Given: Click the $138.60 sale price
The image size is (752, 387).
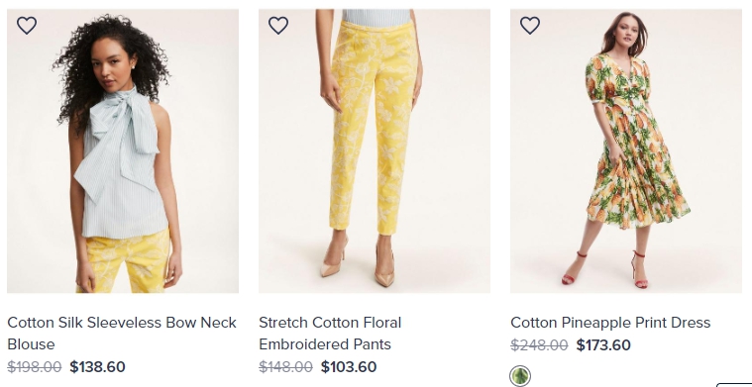Looking at the screenshot, I should pos(97,367).
